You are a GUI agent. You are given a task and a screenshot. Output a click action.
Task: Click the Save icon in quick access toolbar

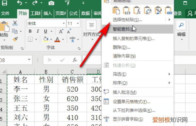(x=4, y=3)
